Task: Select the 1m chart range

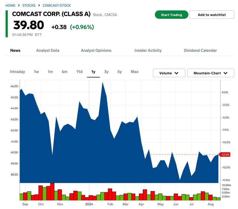Action: [x=50, y=72]
